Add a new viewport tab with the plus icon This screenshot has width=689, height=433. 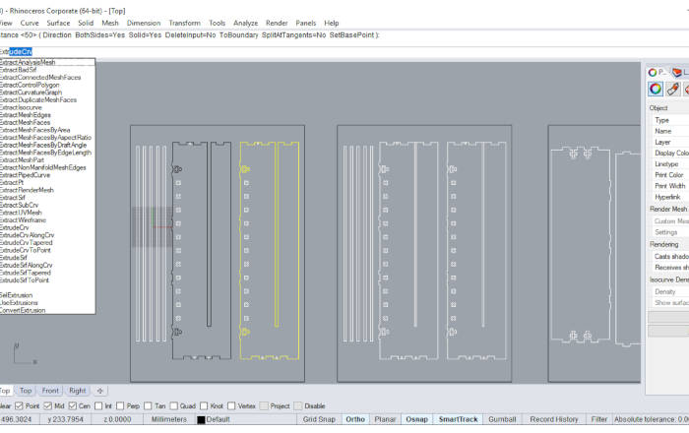click(x=100, y=391)
